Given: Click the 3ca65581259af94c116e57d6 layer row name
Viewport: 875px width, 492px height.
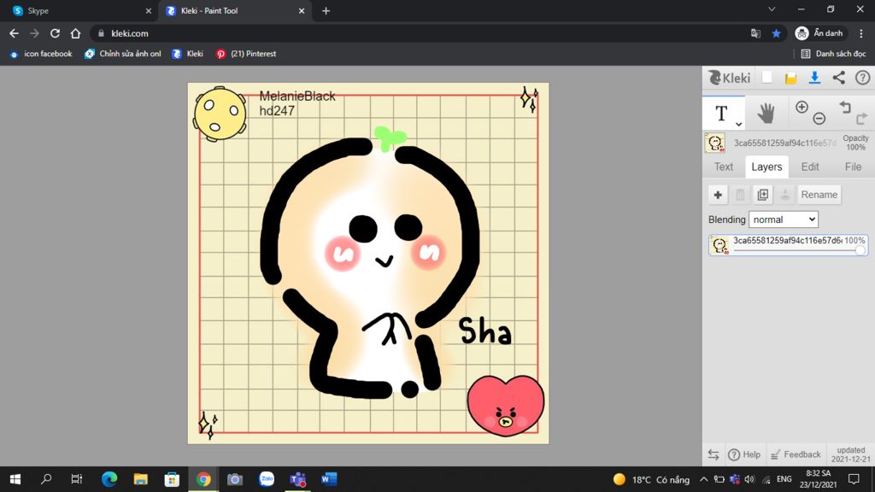Looking at the screenshot, I should [x=787, y=240].
